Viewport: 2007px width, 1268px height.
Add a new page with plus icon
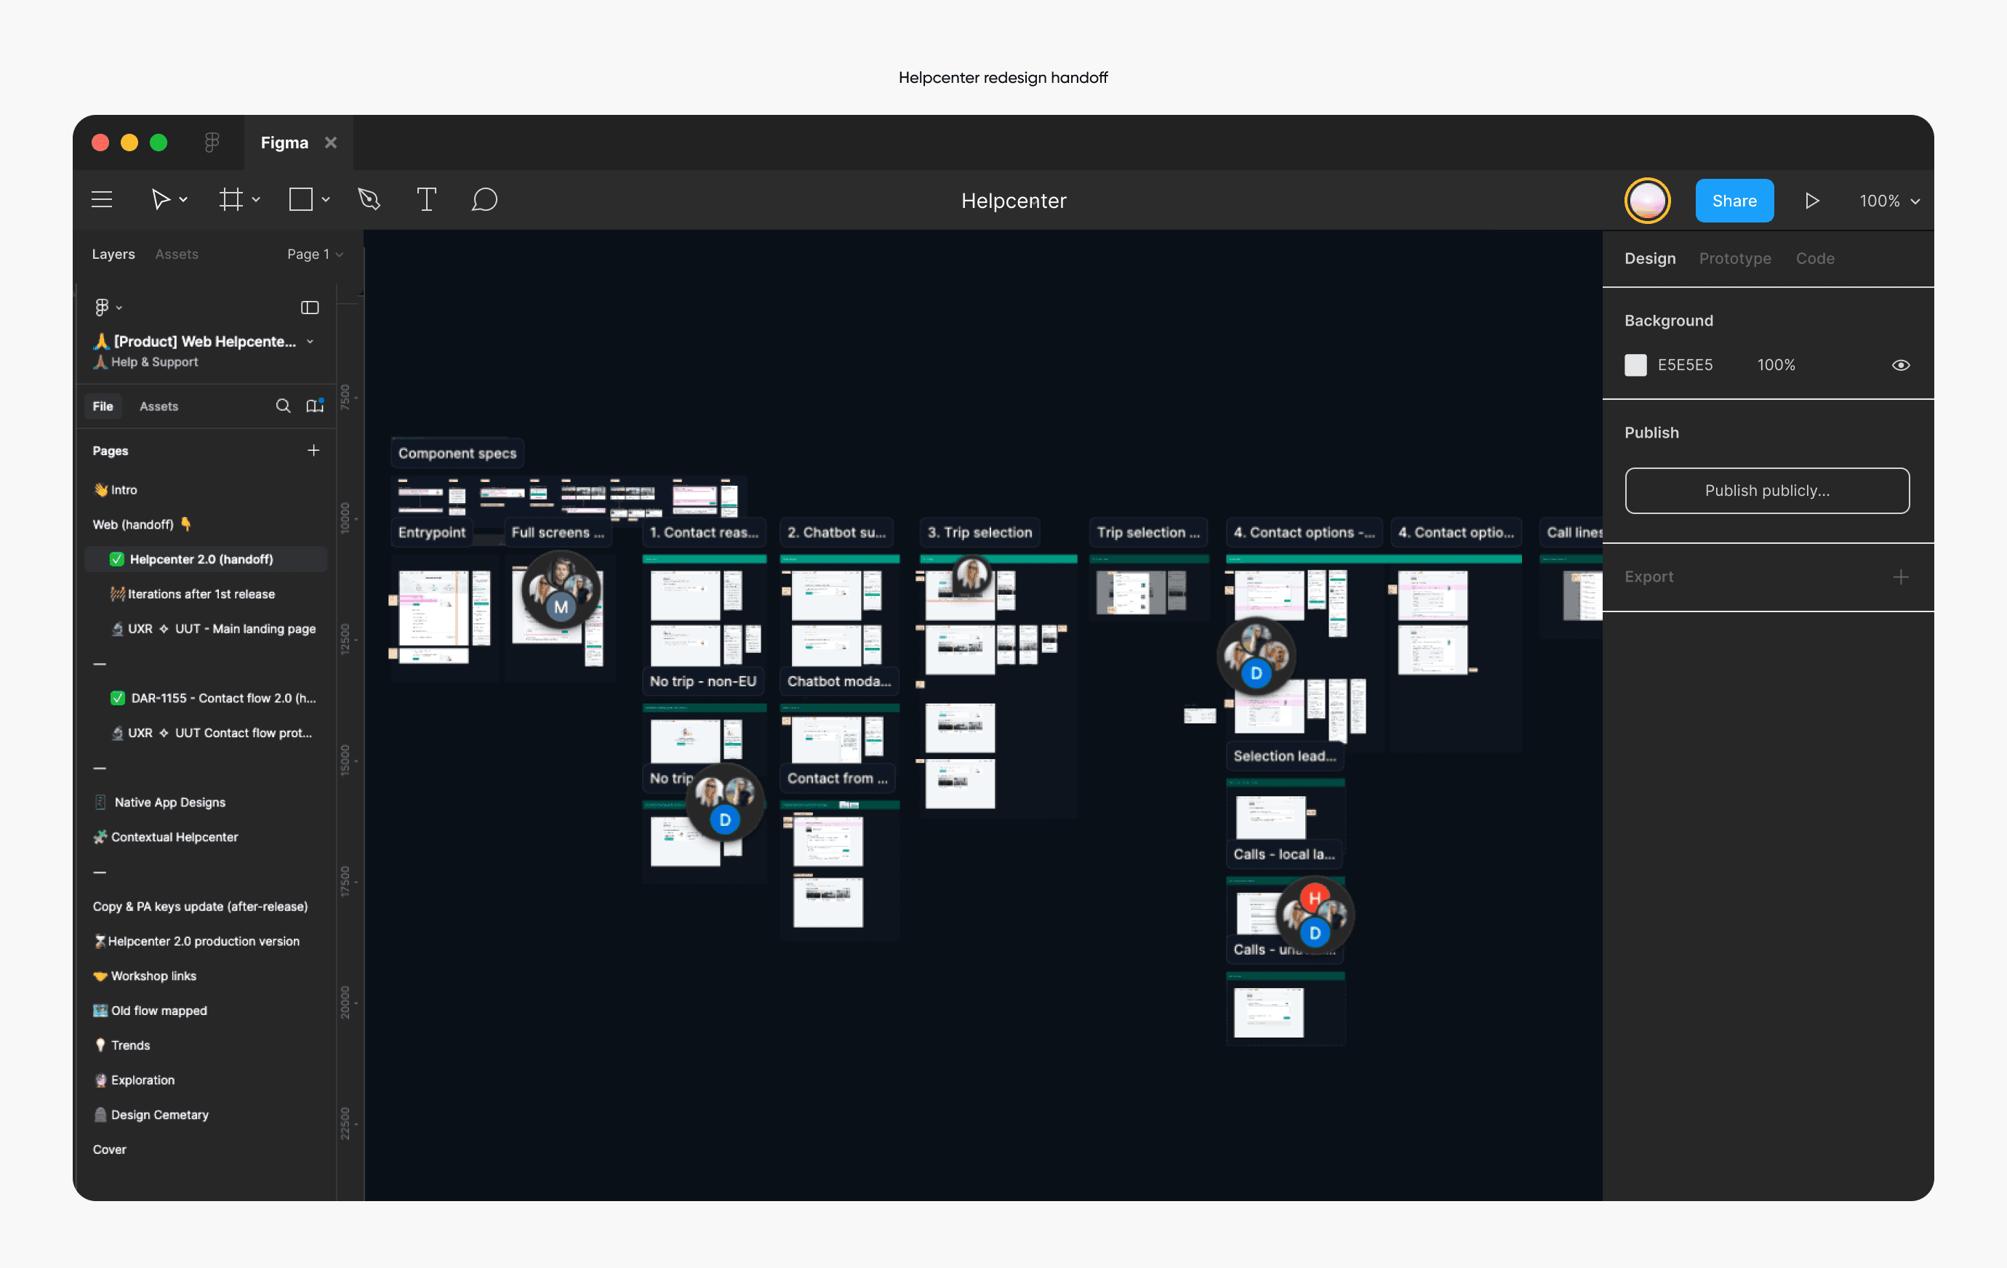313,451
